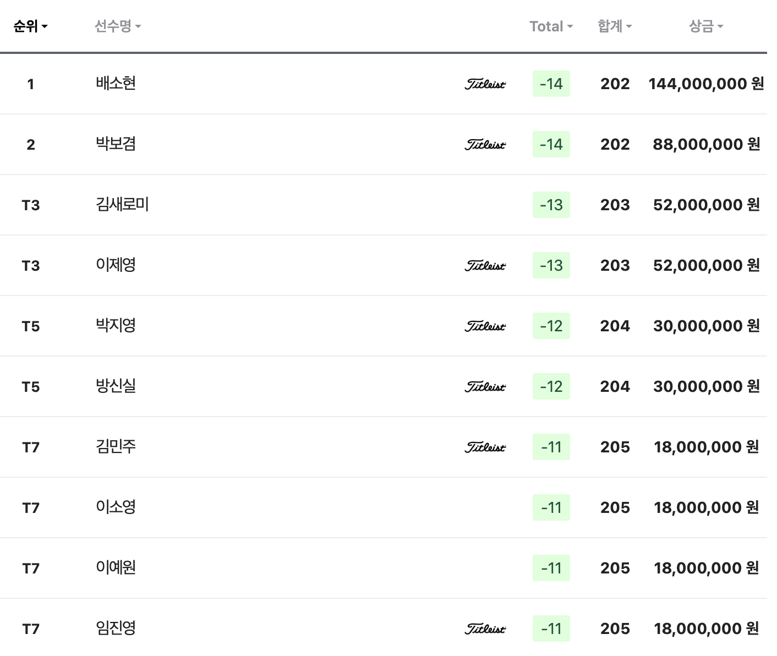Open the 상금 column sort dropdown
777x656 pixels.
[706, 25]
